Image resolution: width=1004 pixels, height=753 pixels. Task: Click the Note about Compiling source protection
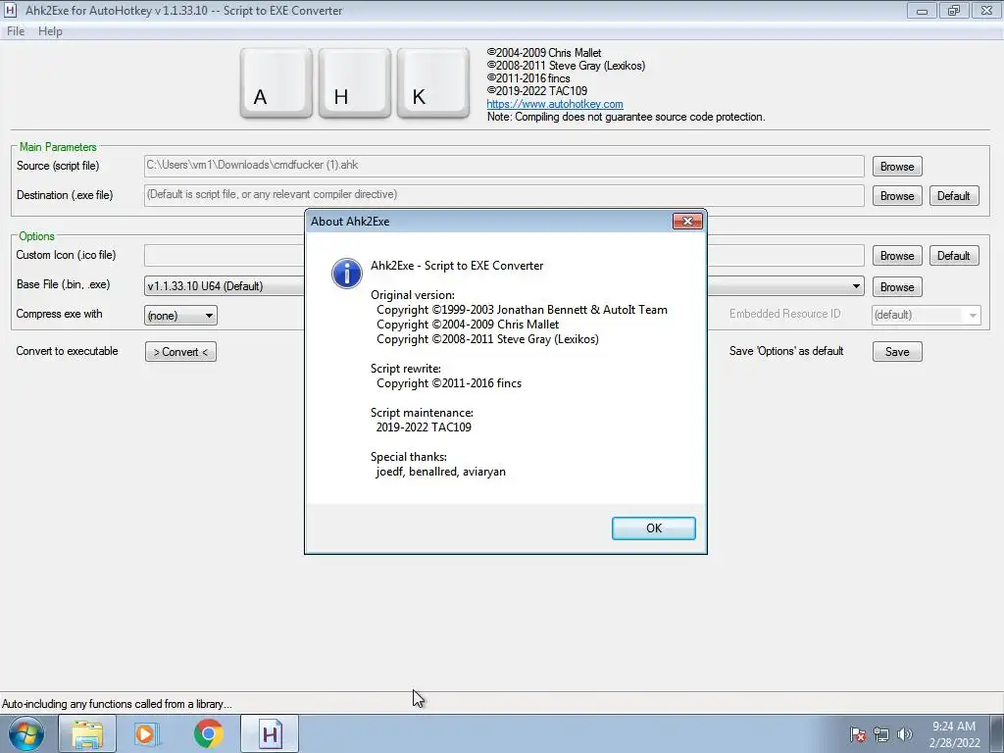pos(626,117)
